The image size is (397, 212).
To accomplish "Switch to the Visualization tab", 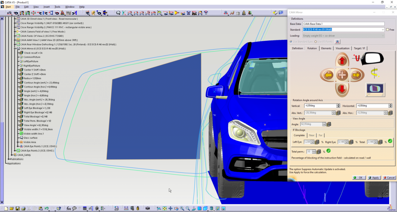I will coord(343,48).
